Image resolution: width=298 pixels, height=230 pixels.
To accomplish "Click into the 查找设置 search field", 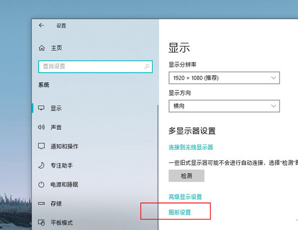I will coord(95,67).
